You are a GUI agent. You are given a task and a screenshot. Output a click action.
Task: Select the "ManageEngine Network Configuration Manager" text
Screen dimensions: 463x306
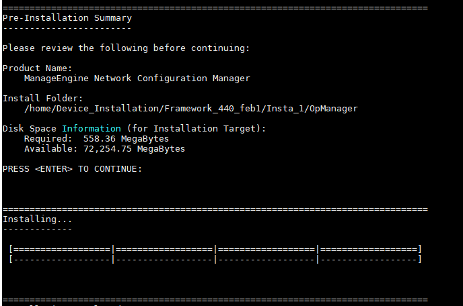pyautogui.click(x=137, y=79)
